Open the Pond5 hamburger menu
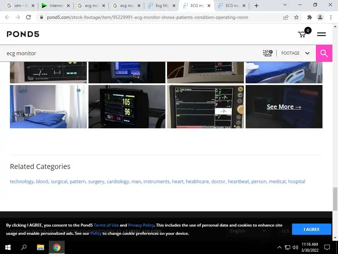Image resolution: width=338 pixels, height=254 pixels. (321, 34)
